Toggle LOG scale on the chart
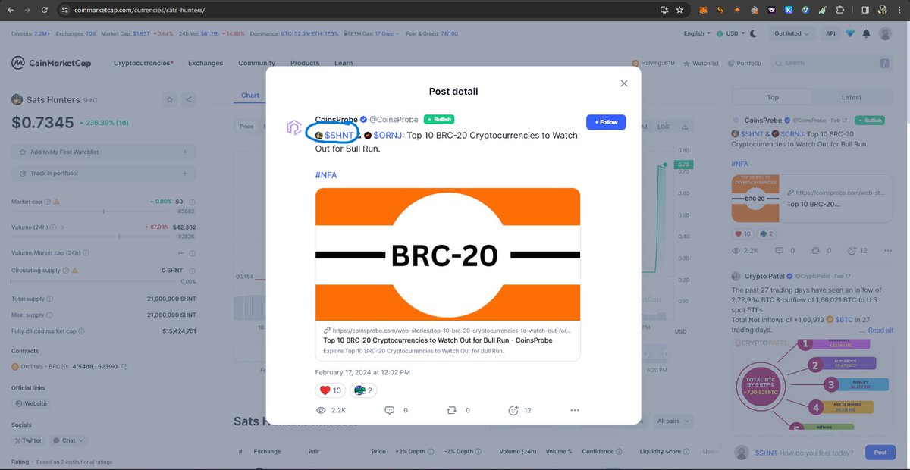 663,127
